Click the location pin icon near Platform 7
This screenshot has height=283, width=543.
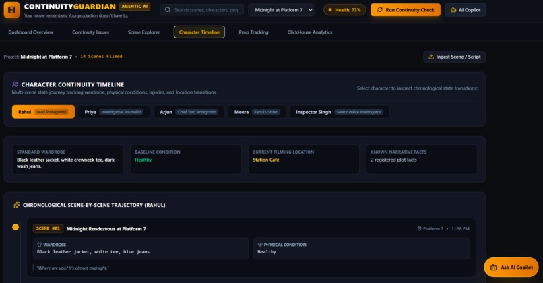point(419,228)
